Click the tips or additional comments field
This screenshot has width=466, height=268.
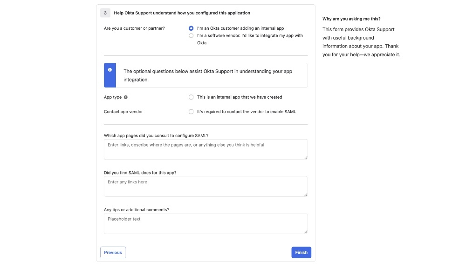tap(206, 223)
